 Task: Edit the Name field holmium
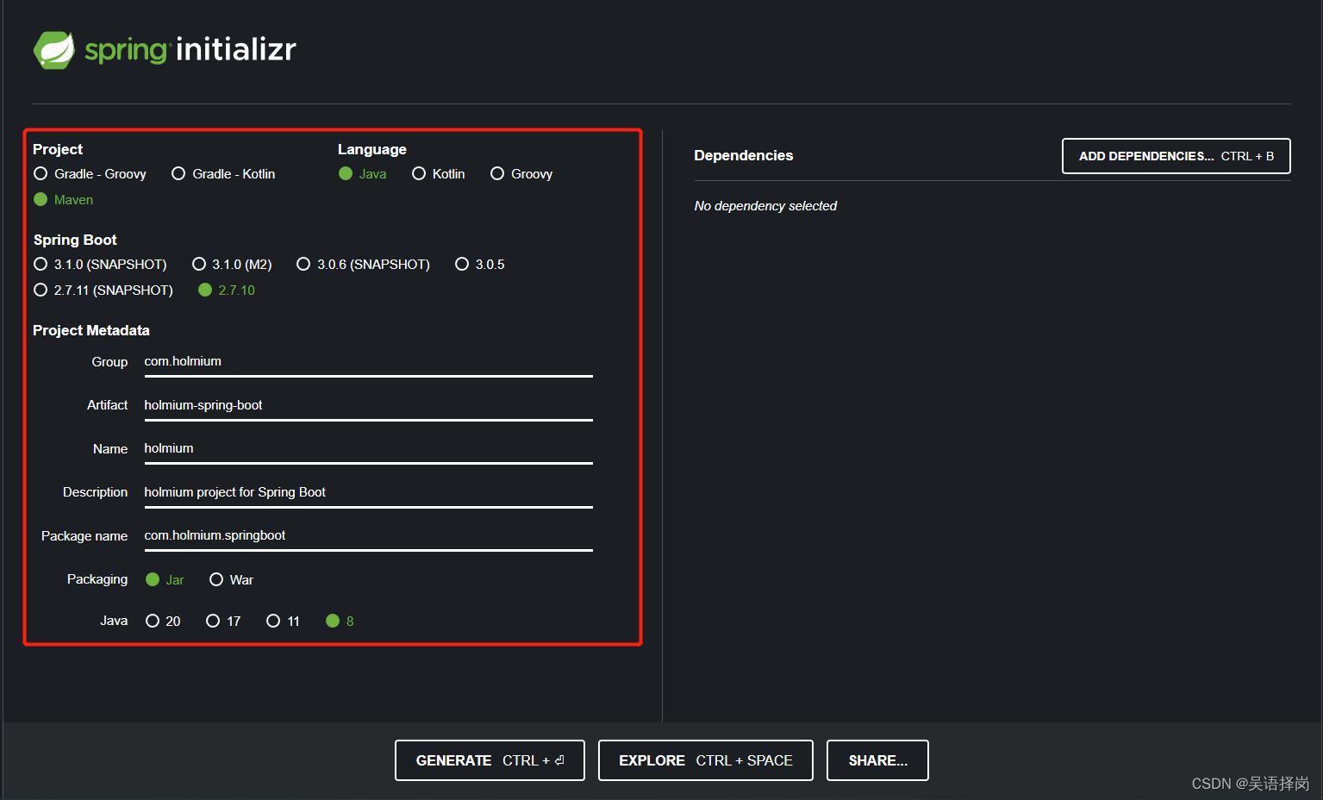[x=368, y=449]
